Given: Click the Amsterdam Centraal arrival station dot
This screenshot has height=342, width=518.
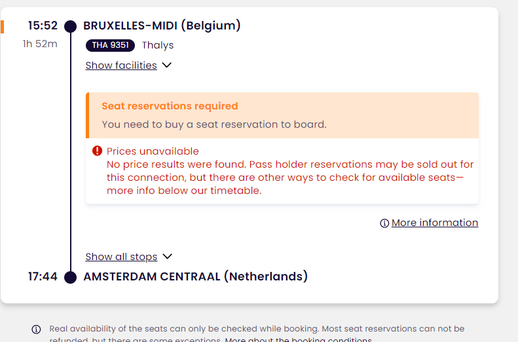Looking at the screenshot, I should [70, 277].
